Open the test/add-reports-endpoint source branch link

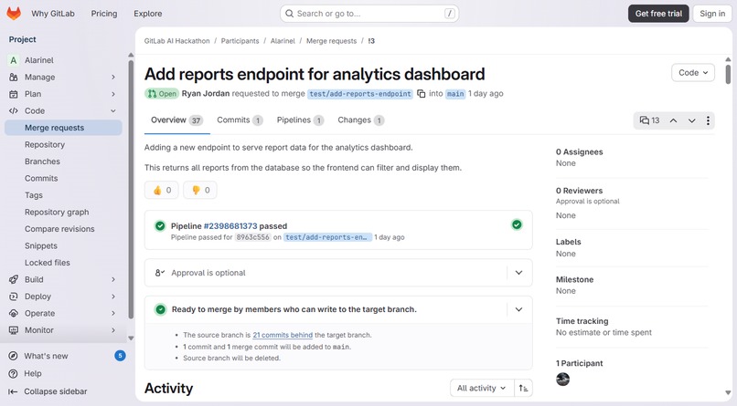point(360,94)
